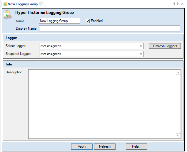The image size is (187, 152).
Task: Close the New Logging Group tab
Action: [x=40, y=4]
